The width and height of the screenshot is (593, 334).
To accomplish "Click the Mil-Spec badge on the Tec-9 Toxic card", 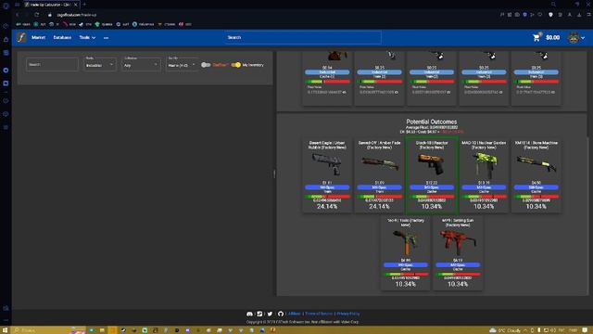I will click(x=406, y=265).
